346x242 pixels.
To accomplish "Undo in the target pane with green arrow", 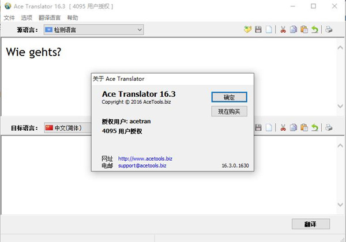I will pos(315,127).
